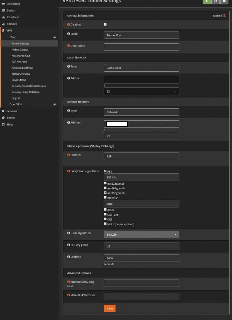Click the Services gear icon
The width and height of the screenshot is (232, 320).
3,111
